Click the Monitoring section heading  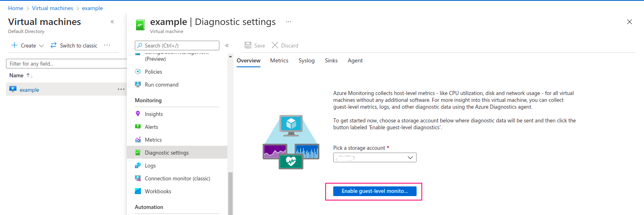click(148, 100)
